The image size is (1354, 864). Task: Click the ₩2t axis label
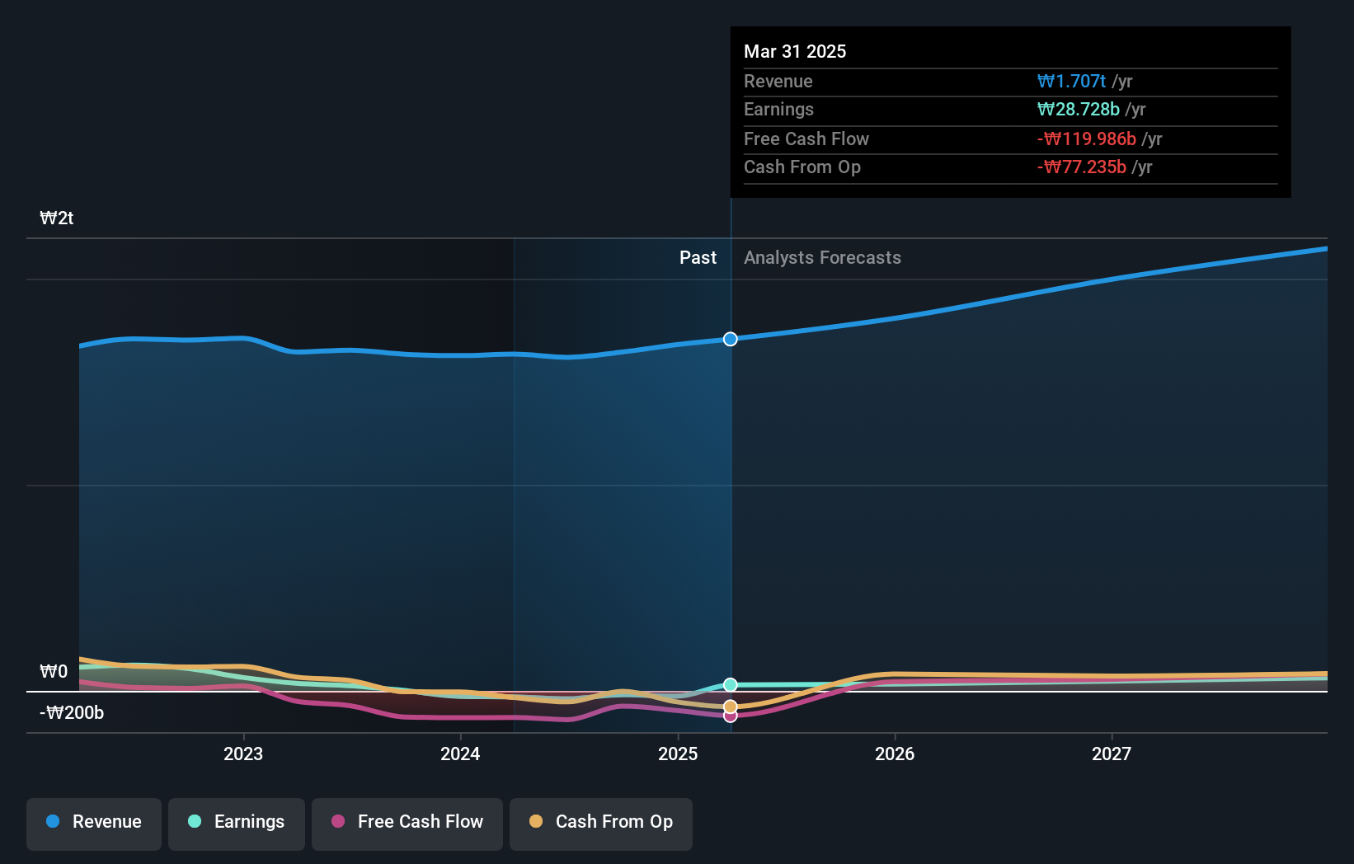coord(56,218)
